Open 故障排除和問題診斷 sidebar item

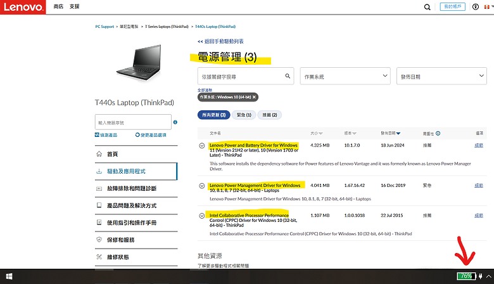click(x=136, y=188)
